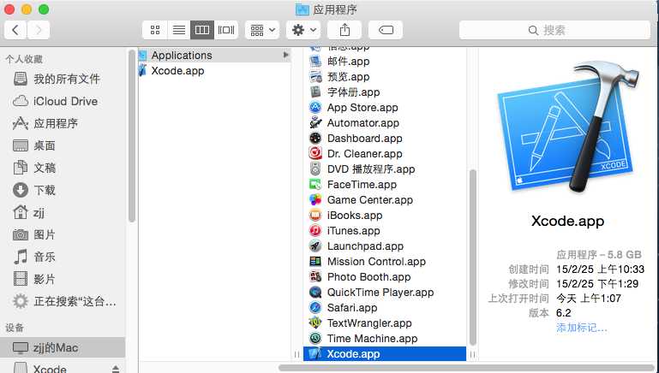Select zjj的Mac device in sidebar

click(x=63, y=347)
